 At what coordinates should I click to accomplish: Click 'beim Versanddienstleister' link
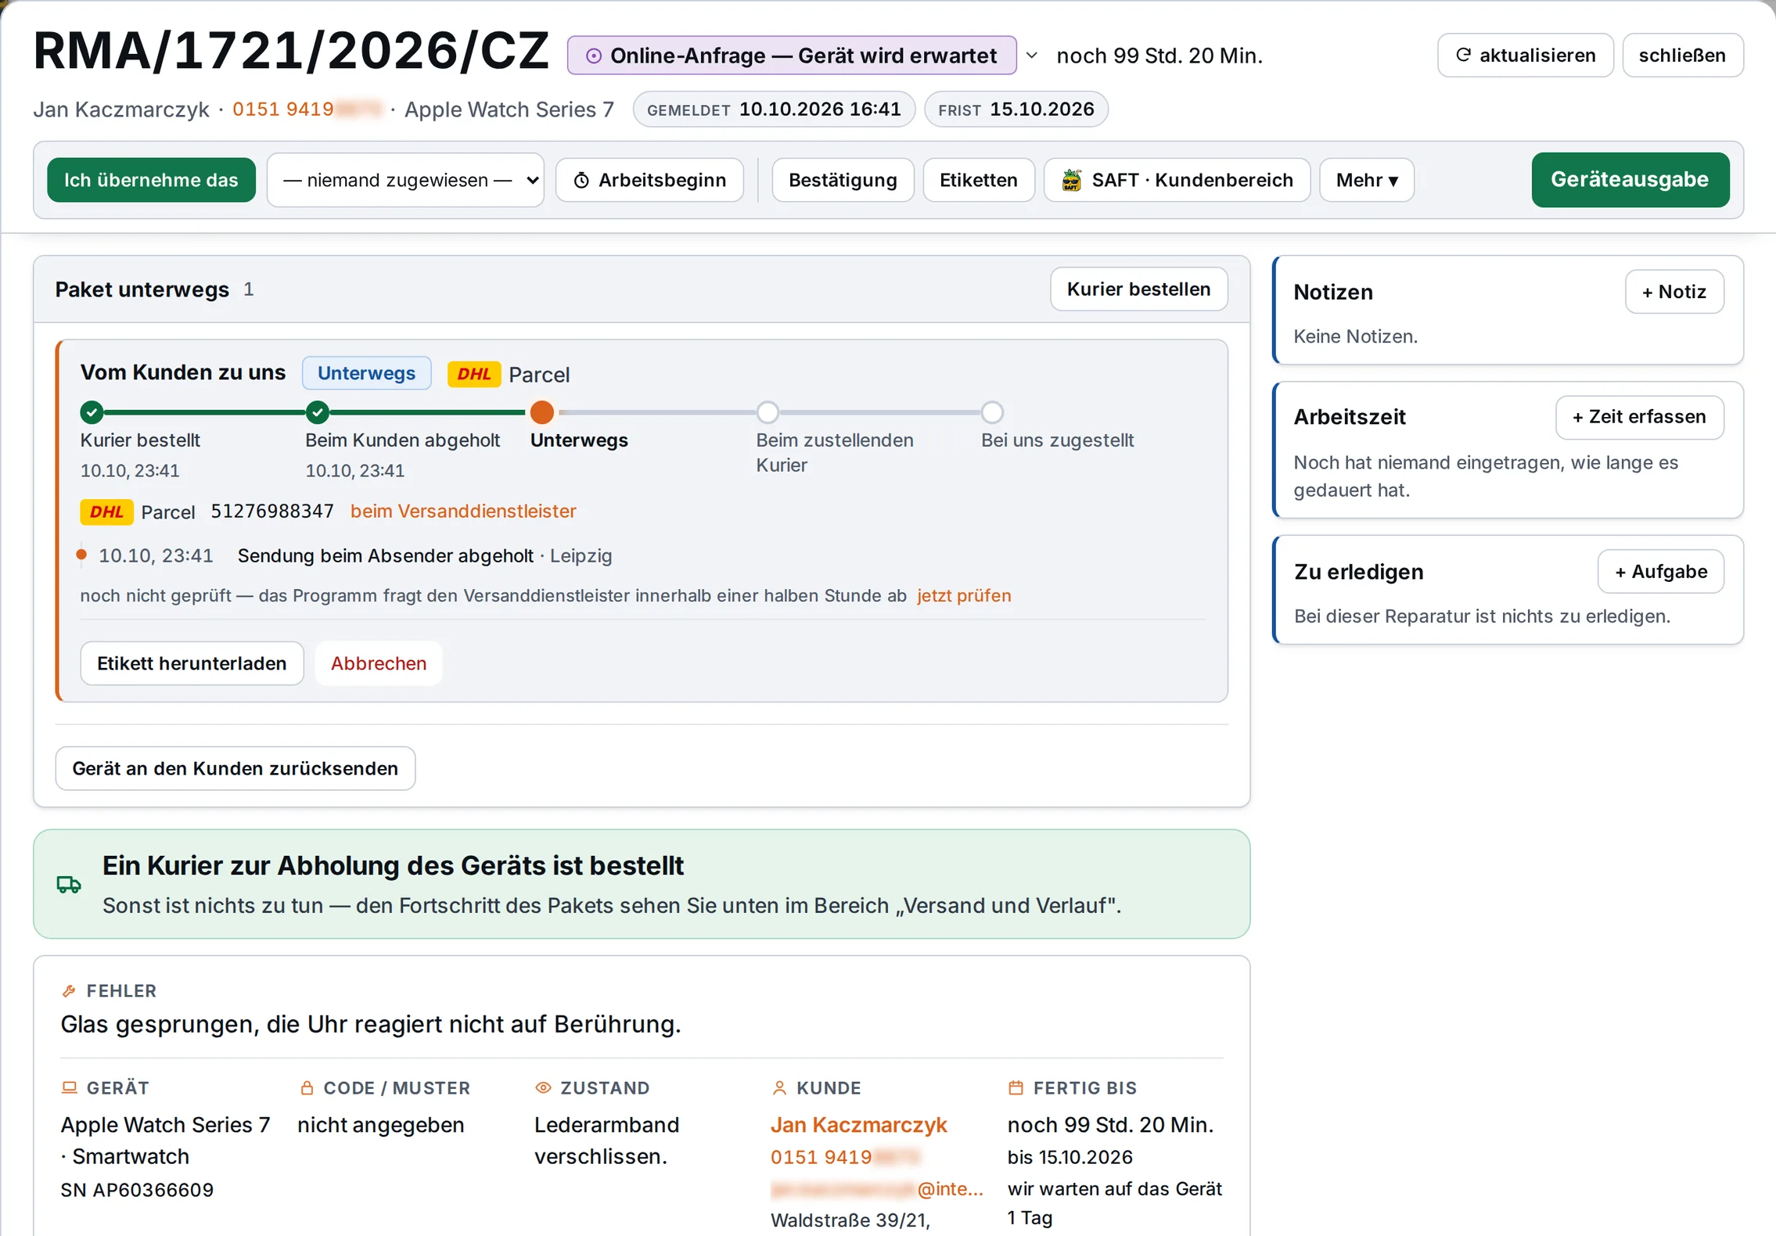pyautogui.click(x=463, y=512)
